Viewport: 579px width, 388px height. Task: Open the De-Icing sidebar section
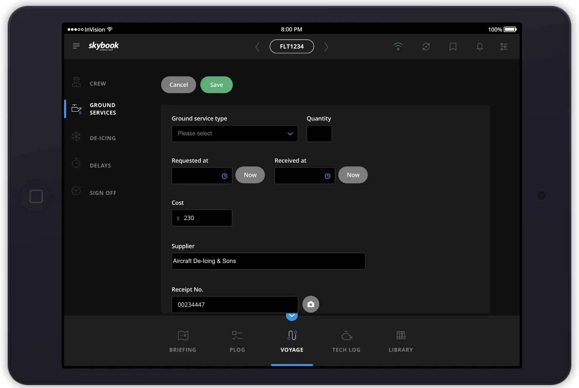pyautogui.click(x=102, y=138)
